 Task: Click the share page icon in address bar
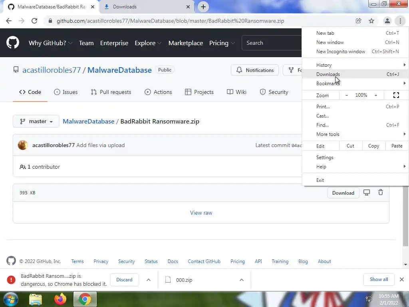(358, 21)
